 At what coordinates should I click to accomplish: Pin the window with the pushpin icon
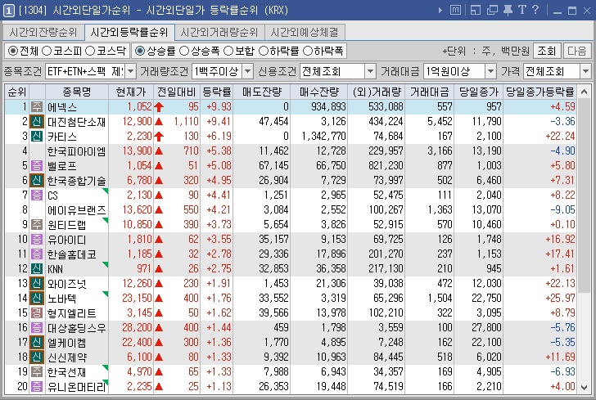click(508, 11)
